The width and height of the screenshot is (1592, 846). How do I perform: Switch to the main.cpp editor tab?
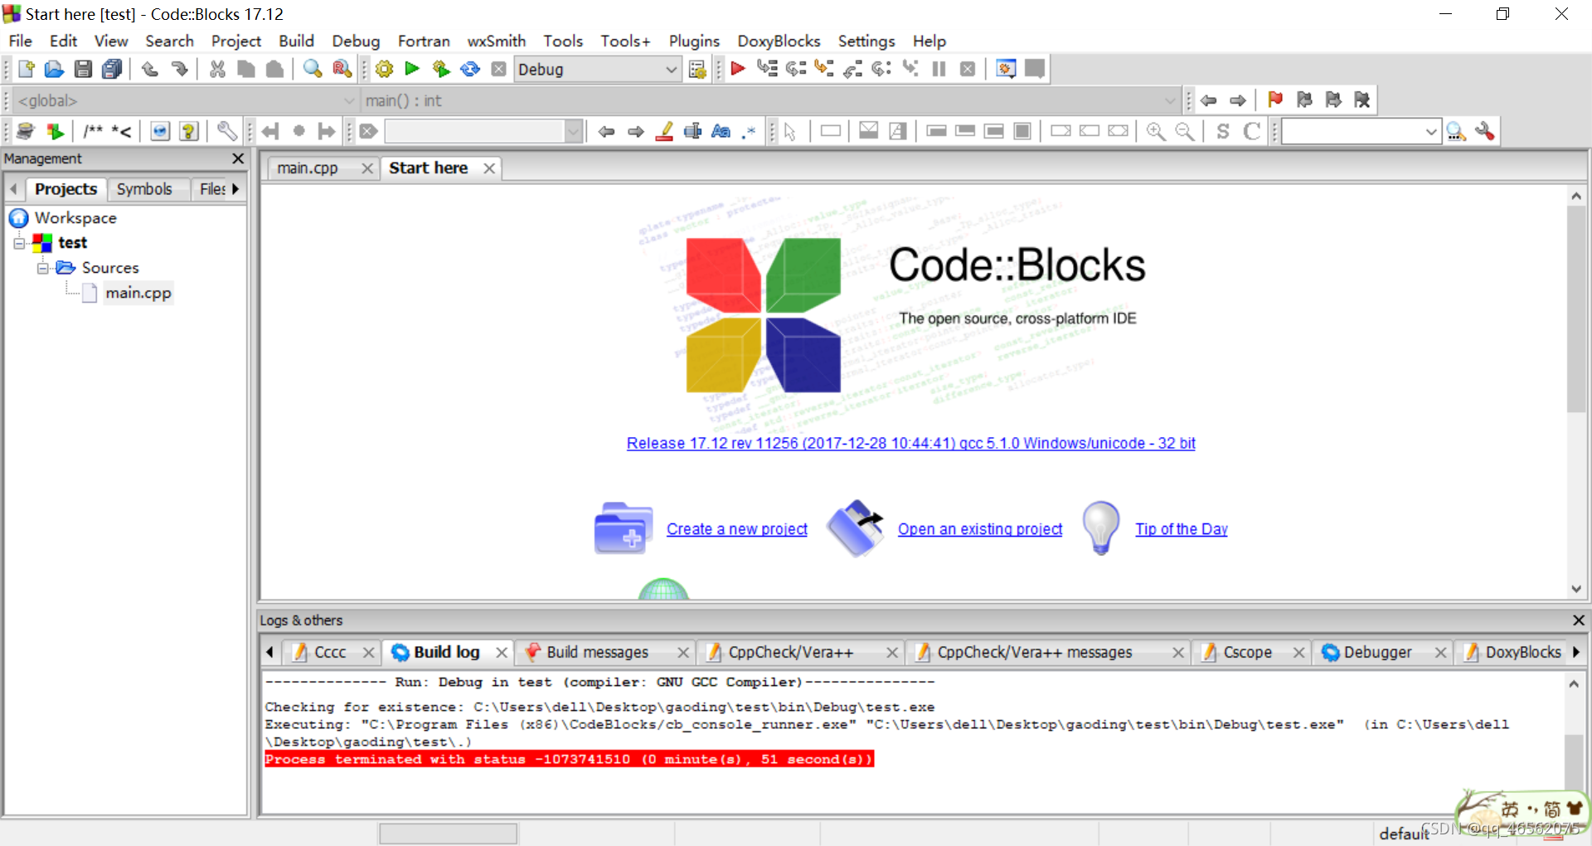pyautogui.click(x=308, y=168)
